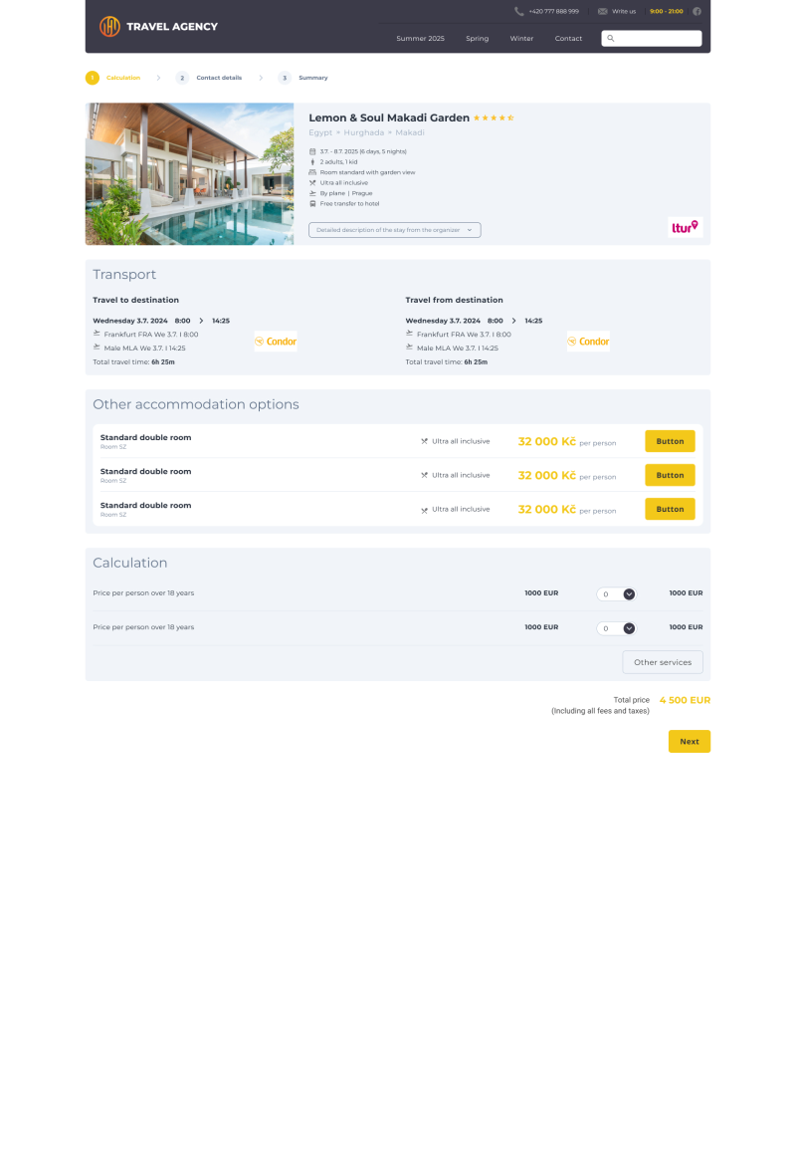Open the Summer 2025 menu item

(x=420, y=38)
